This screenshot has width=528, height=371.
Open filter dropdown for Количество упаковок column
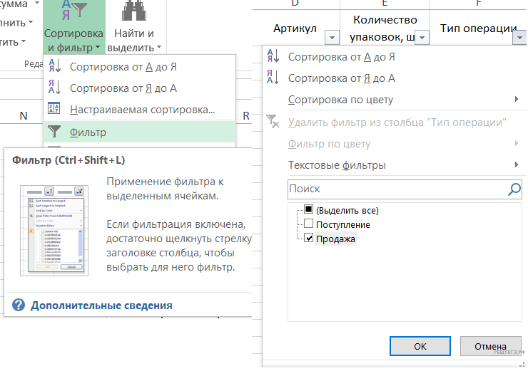[422, 38]
